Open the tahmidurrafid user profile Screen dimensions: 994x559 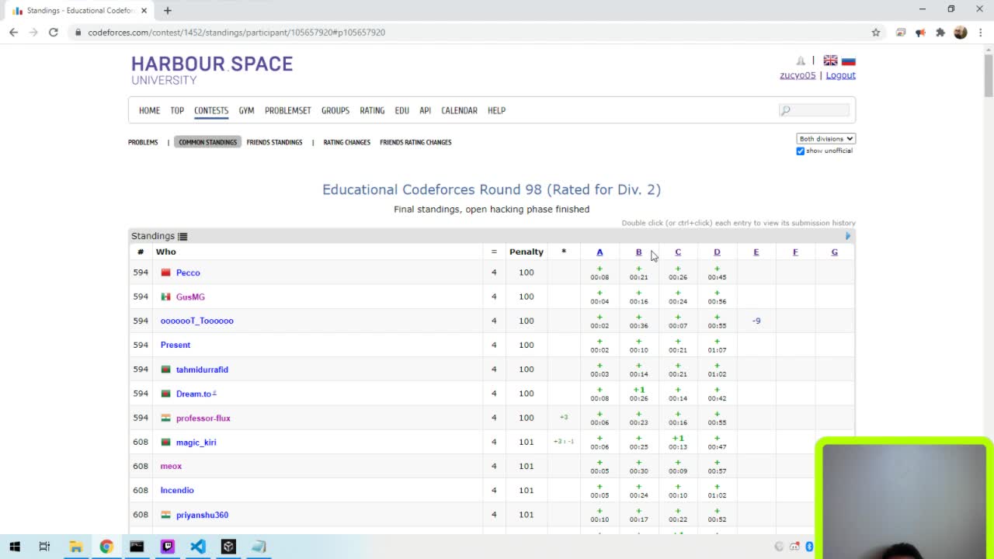(202, 370)
